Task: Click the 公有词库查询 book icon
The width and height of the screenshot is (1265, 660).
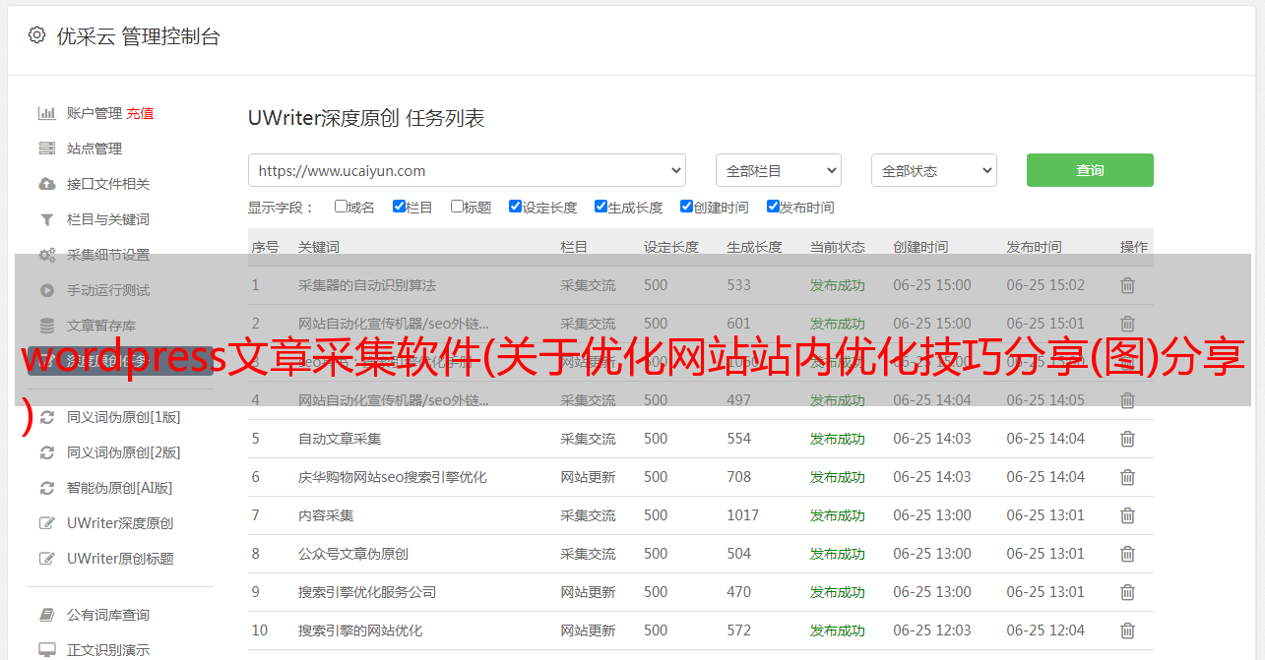Action: click(x=46, y=615)
